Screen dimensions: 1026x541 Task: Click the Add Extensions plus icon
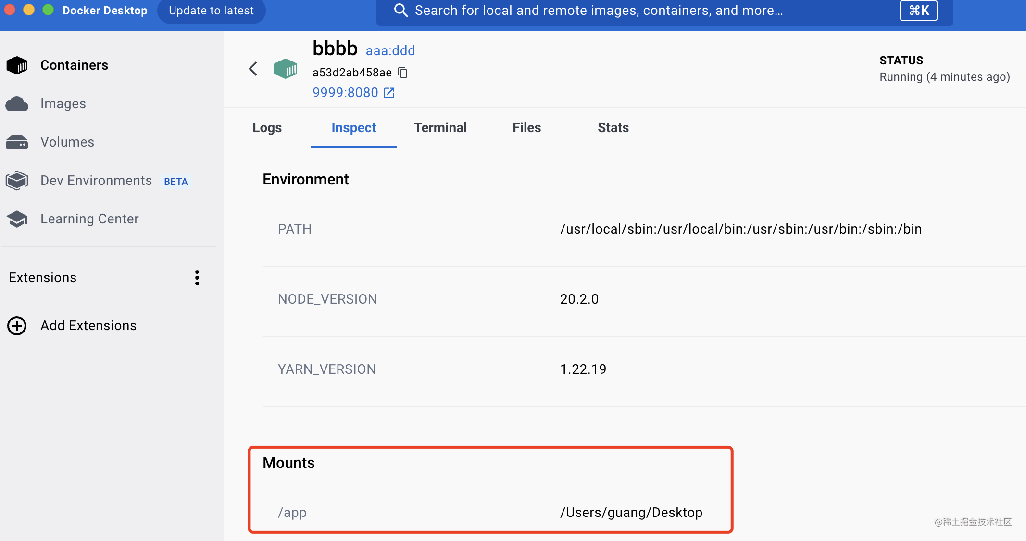click(x=17, y=326)
